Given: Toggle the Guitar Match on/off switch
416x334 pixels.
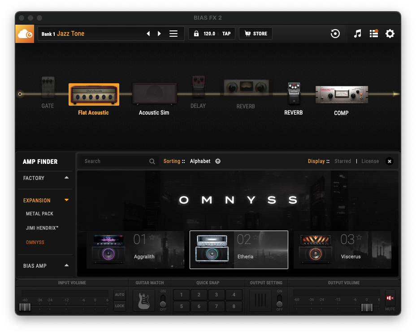Looking at the screenshot, I should [163, 300].
